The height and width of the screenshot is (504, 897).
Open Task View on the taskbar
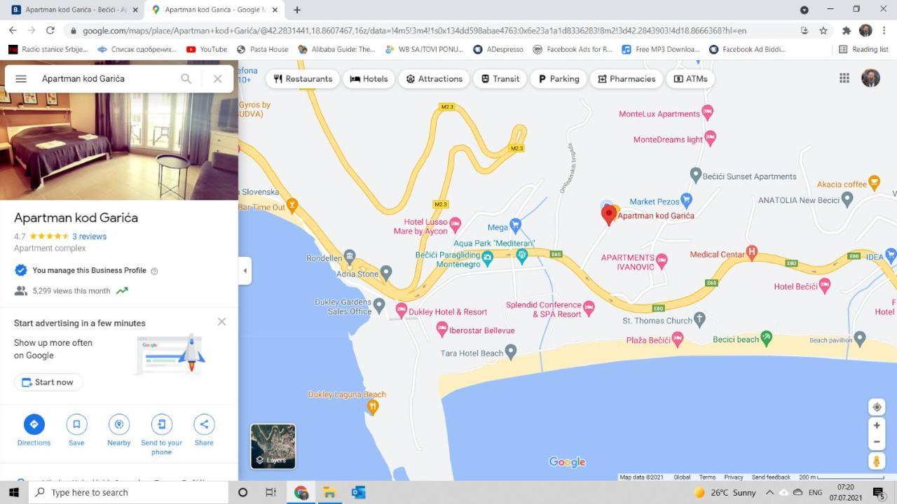[271, 492]
